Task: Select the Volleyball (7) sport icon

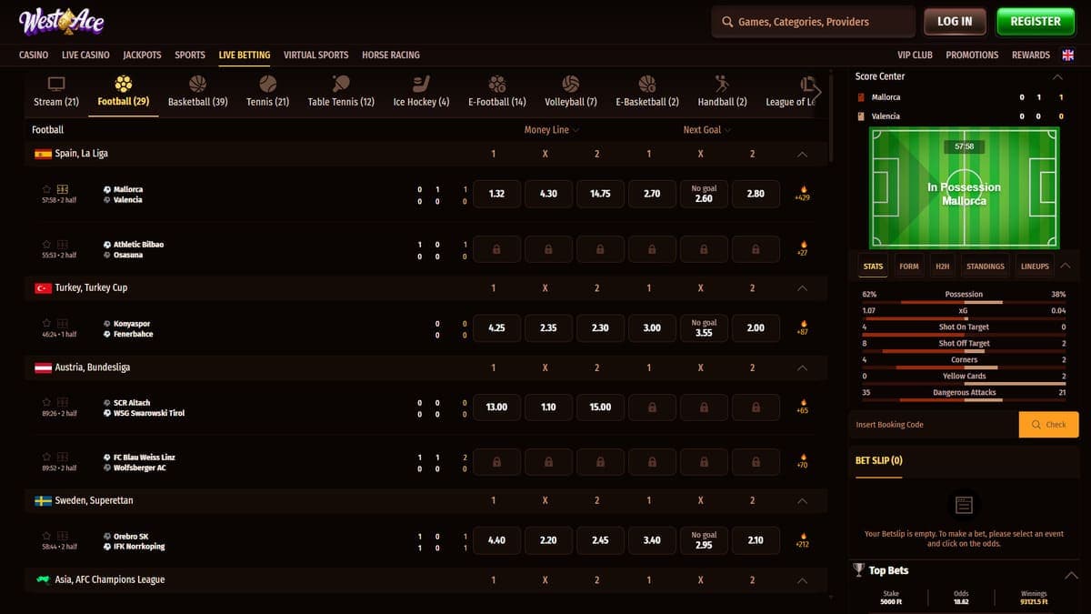Action: [x=571, y=85]
